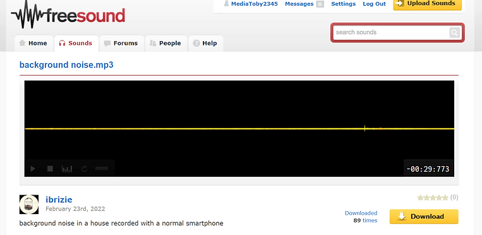
Task: Click the remaining time counter -00:29:773
Action: [x=428, y=169]
